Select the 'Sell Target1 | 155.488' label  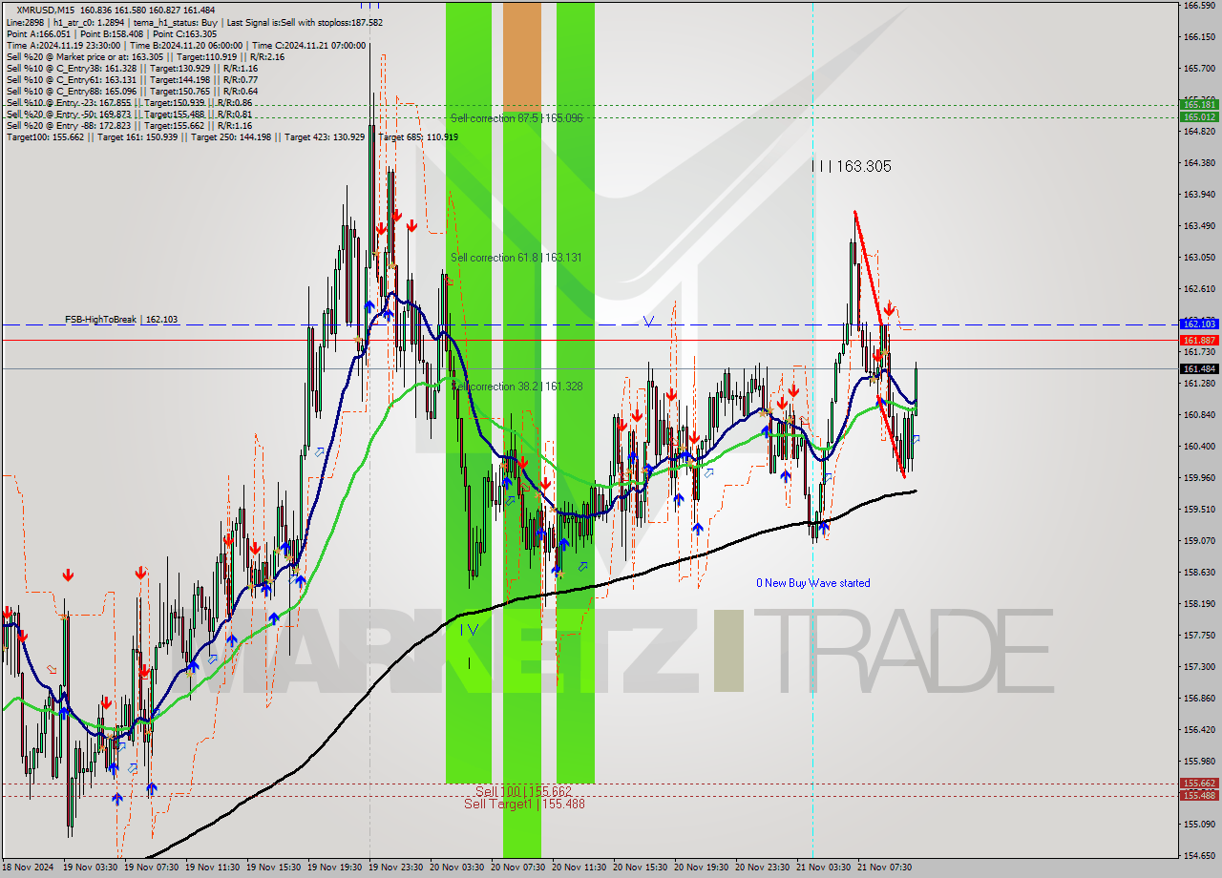pyautogui.click(x=524, y=805)
